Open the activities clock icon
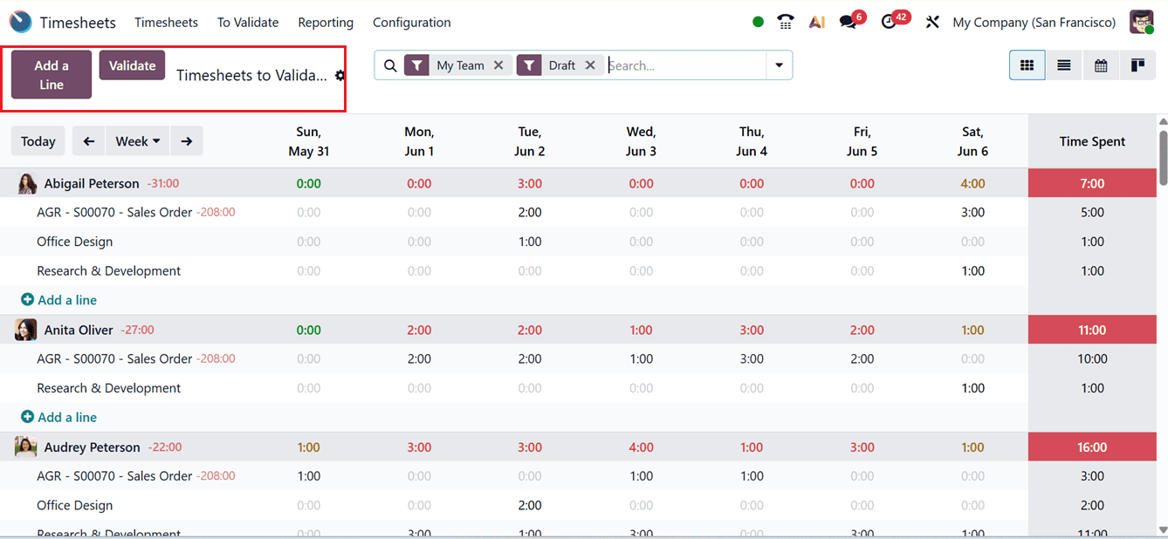This screenshot has width=1168, height=539. tap(889, 23)
